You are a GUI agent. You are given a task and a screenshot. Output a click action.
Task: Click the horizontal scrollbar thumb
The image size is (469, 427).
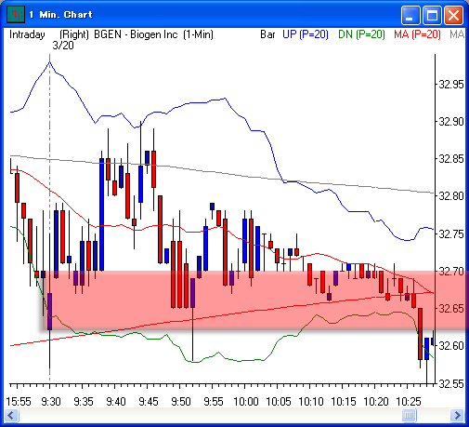point(409,415)
